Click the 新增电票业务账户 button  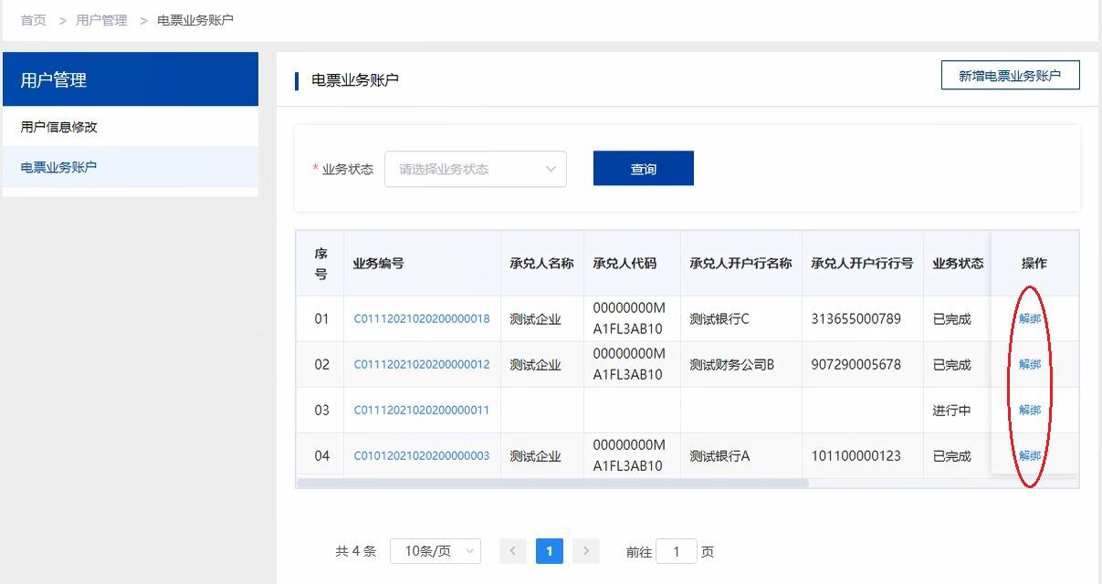tap(1010, 75)
